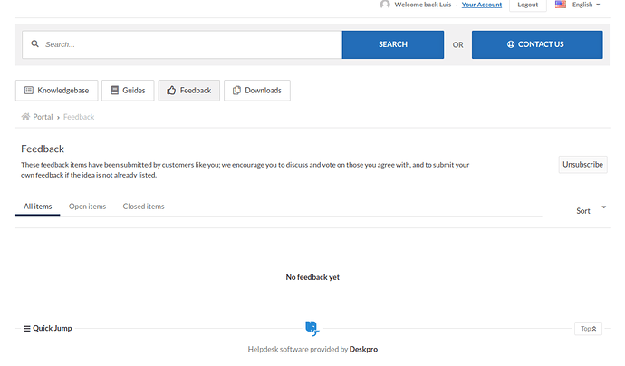Click the Feedback page heading
The height and width of the screenshot is (366, 625).
[x=43, y=149]
